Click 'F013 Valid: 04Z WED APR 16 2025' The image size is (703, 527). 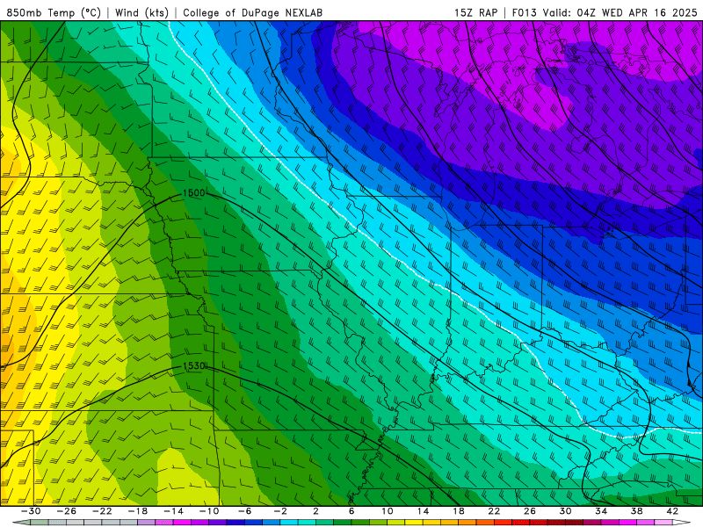click(x=605, y=13)
